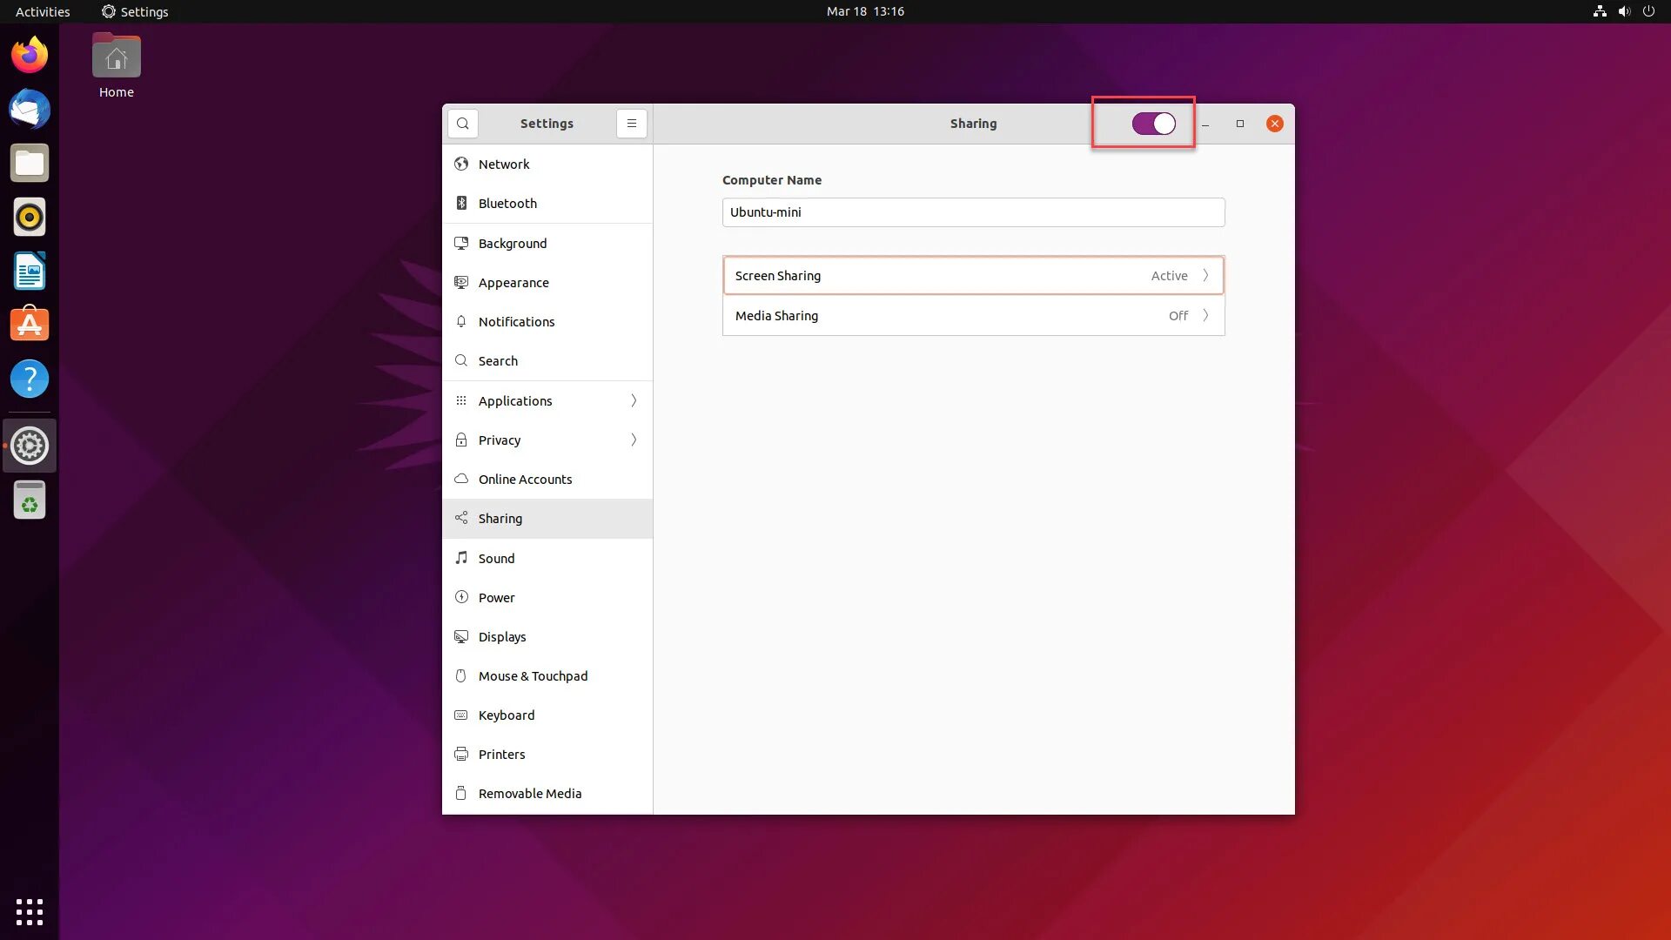Expand the Privacy settings submenu

[x=634, y=440]
